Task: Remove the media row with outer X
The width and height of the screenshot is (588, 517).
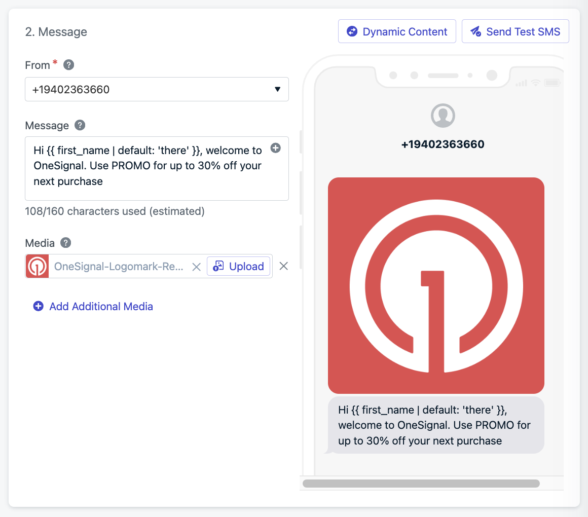Action: [x=283, y=266]
